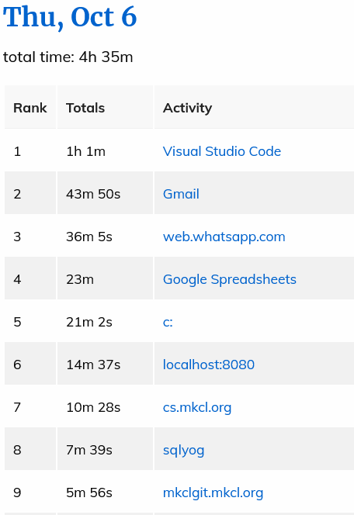The height and width of the screenshot is (515, 354).
Task: Click the web.whatsapp.com link
Action: coord(224,237)
